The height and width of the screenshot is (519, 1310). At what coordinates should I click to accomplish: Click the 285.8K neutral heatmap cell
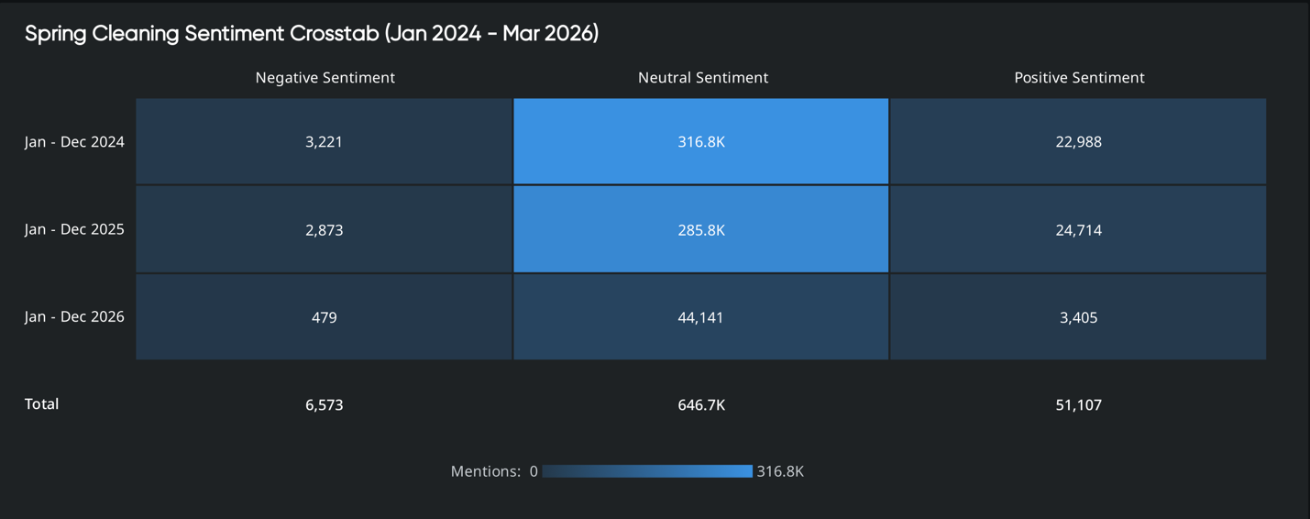[701, 229]
